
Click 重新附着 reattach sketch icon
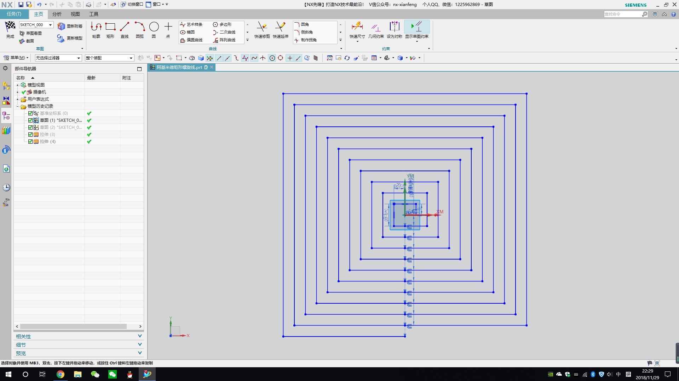click(x=70, y=26)
